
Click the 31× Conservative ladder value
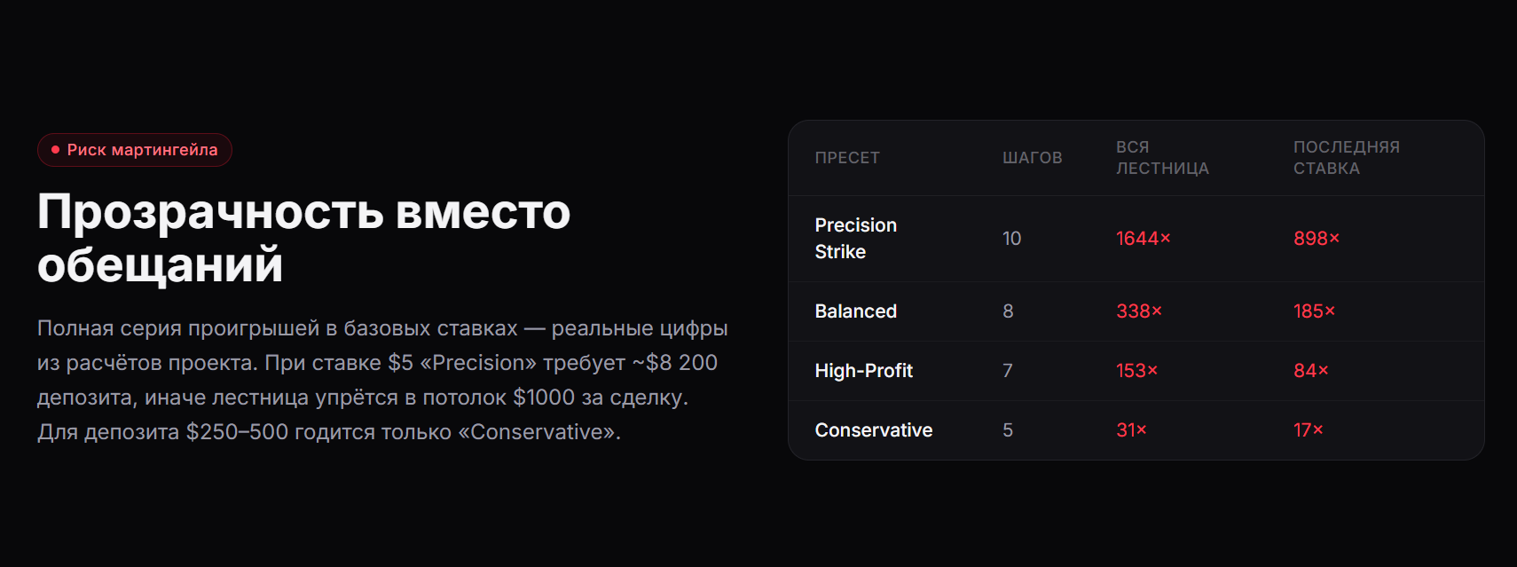(x=1131, y=430)
